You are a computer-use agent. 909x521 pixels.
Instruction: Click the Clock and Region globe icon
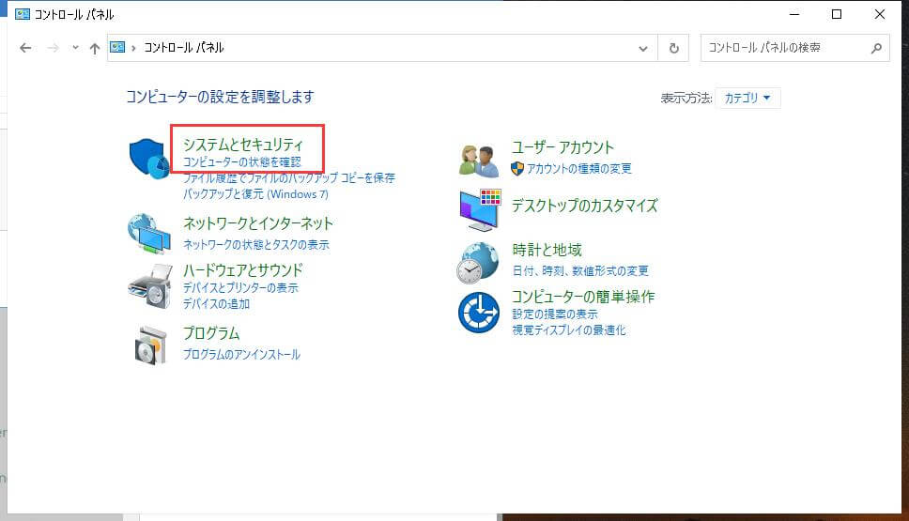pos(478,263)
